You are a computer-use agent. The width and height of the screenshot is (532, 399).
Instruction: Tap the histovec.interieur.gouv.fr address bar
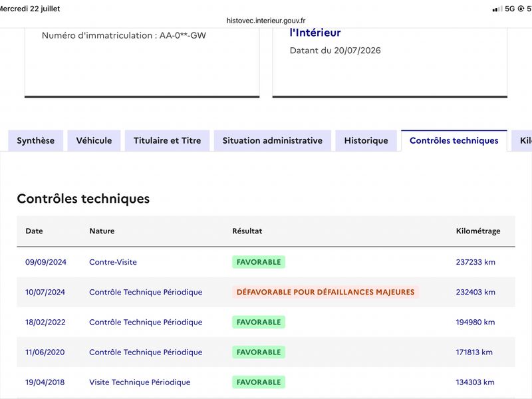(266, 21)
